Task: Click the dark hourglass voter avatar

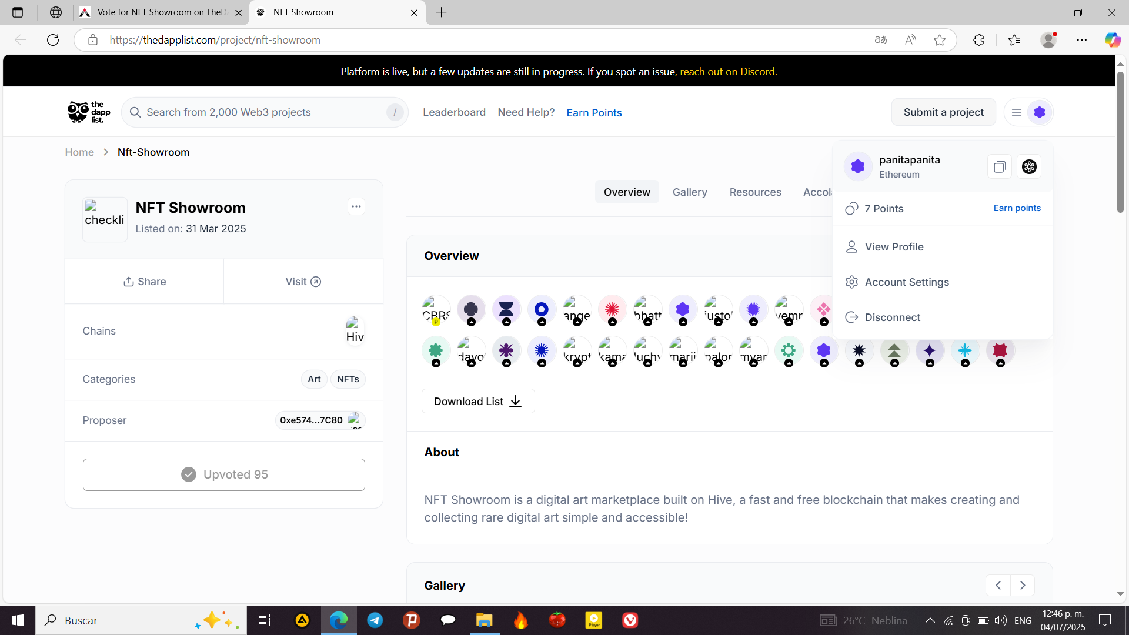Action: click(506, 309)
